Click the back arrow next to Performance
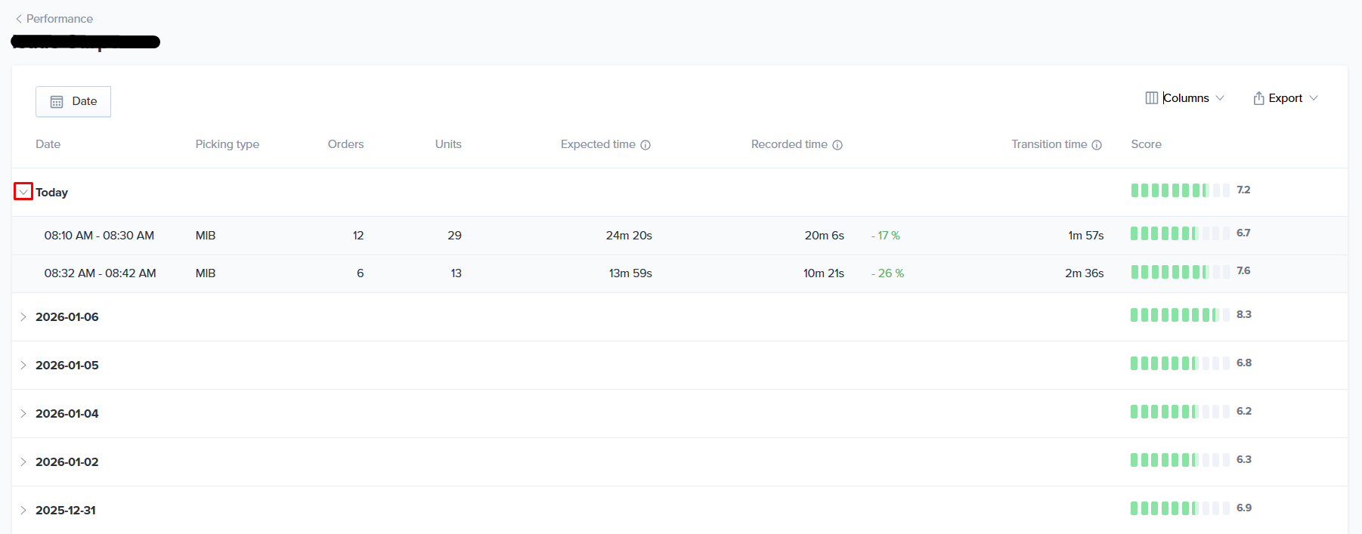This screenshot has height=534, width=1362. (x=19, y=19)
